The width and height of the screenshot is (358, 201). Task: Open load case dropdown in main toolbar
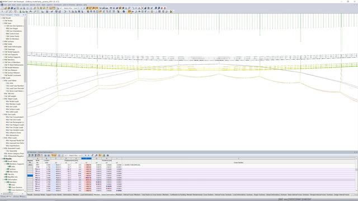point(78,8)
